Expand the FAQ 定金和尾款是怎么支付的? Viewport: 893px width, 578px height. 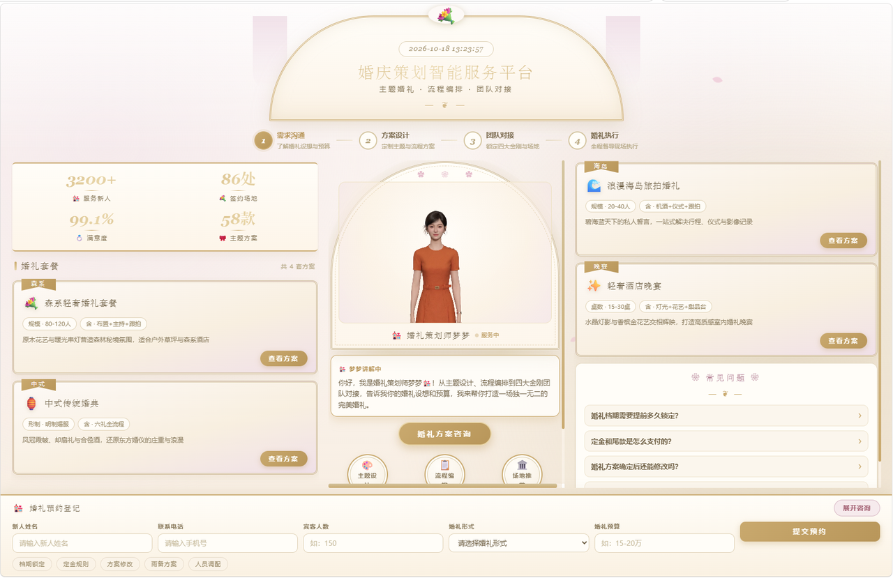tap(726, 441)
